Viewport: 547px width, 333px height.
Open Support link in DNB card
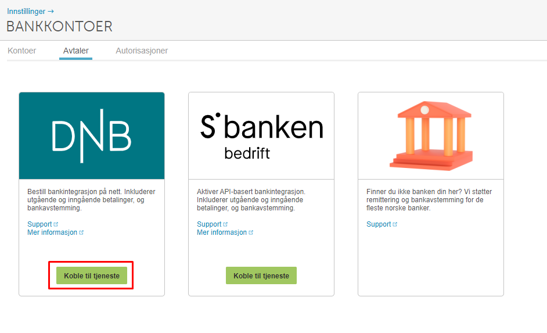click(42, 224)
